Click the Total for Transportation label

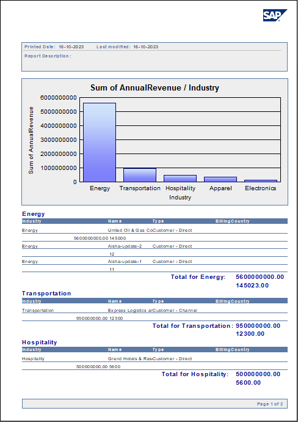pos(193,326)
